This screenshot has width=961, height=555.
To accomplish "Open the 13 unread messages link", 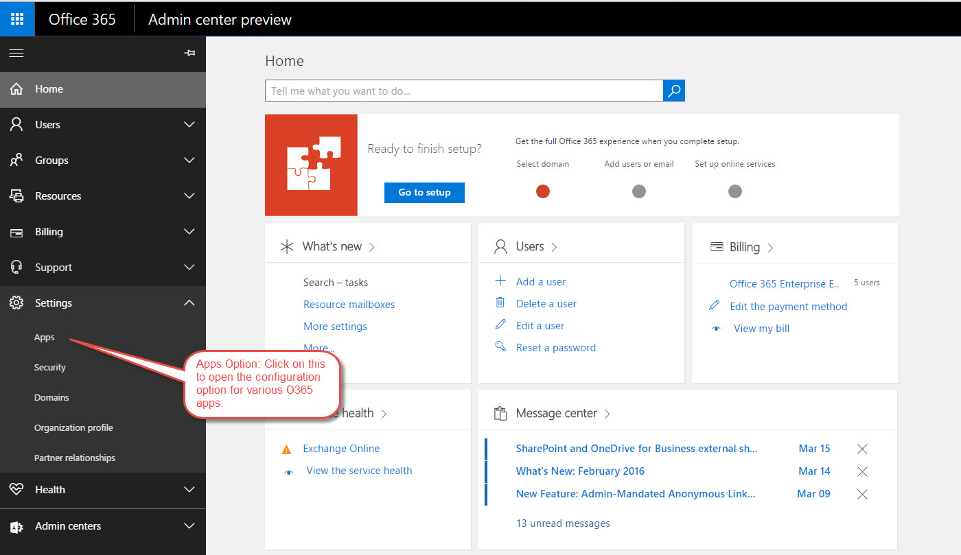I will [563, 523].
